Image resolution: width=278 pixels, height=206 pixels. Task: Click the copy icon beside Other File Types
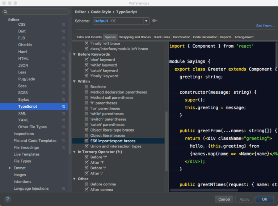pos(64,127)
